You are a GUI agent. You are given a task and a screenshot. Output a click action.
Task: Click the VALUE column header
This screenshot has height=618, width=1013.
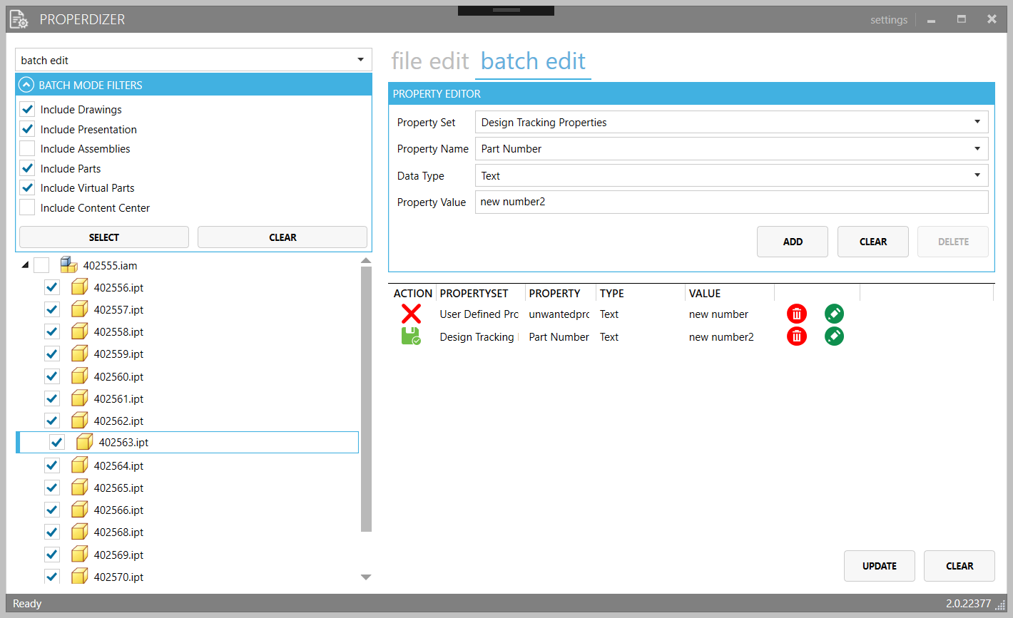point(705,294)
